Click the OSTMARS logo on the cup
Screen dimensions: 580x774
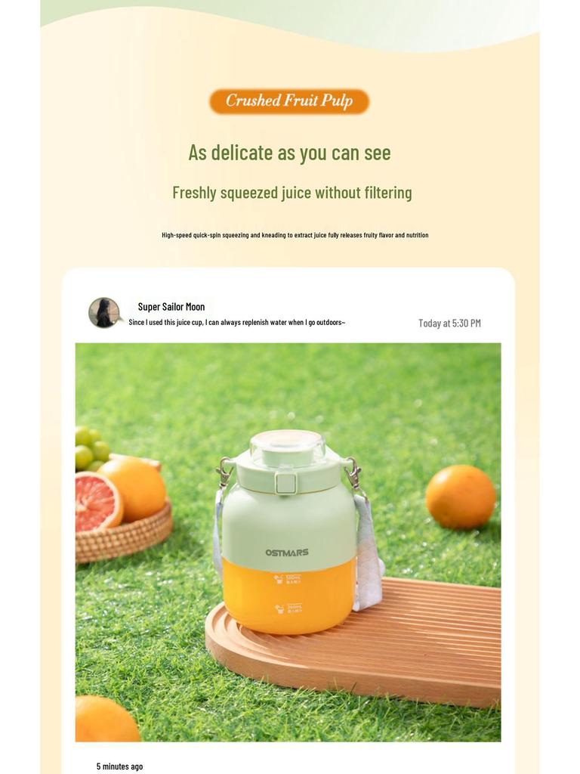pyautogui.click(x=287, y=553)
